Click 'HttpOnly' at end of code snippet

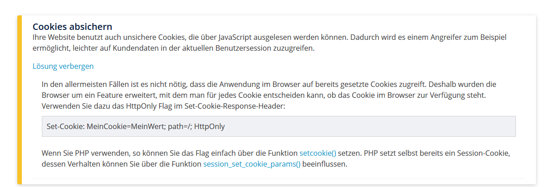210,126
